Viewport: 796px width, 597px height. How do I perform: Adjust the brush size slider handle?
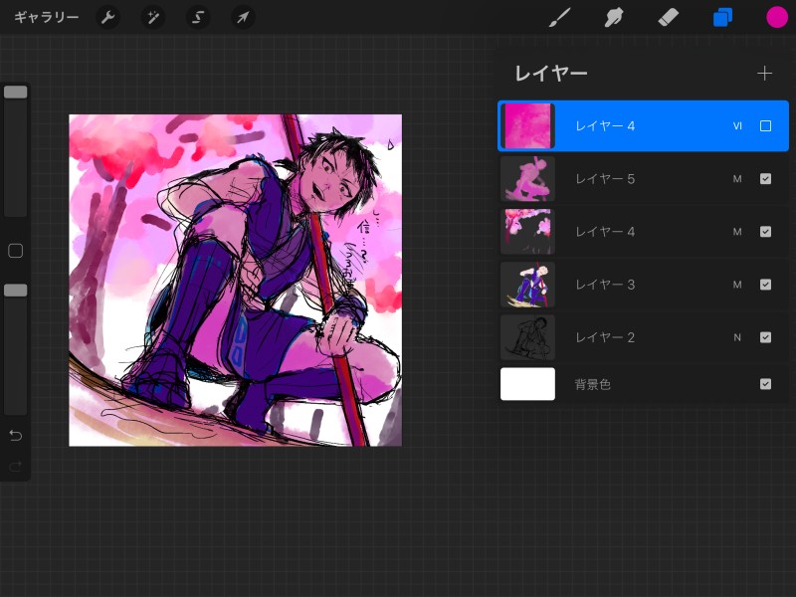click(x=15, y=92)
